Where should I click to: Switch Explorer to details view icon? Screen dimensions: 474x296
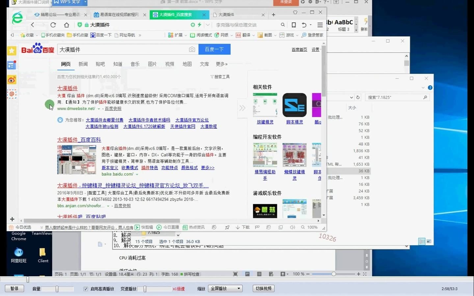click(422, 241)
